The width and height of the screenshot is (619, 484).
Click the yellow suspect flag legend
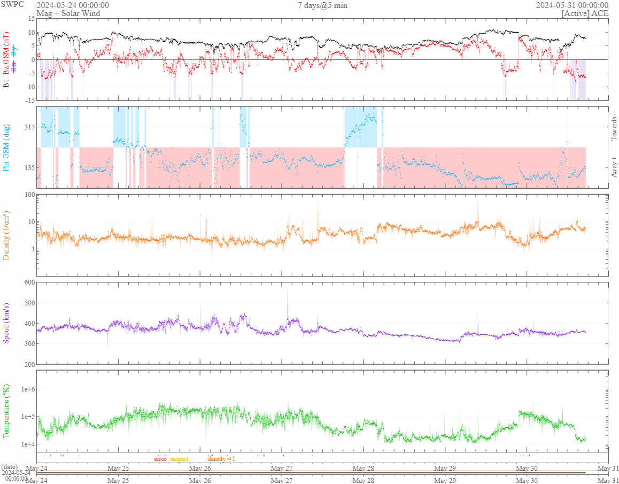point(179,459)
